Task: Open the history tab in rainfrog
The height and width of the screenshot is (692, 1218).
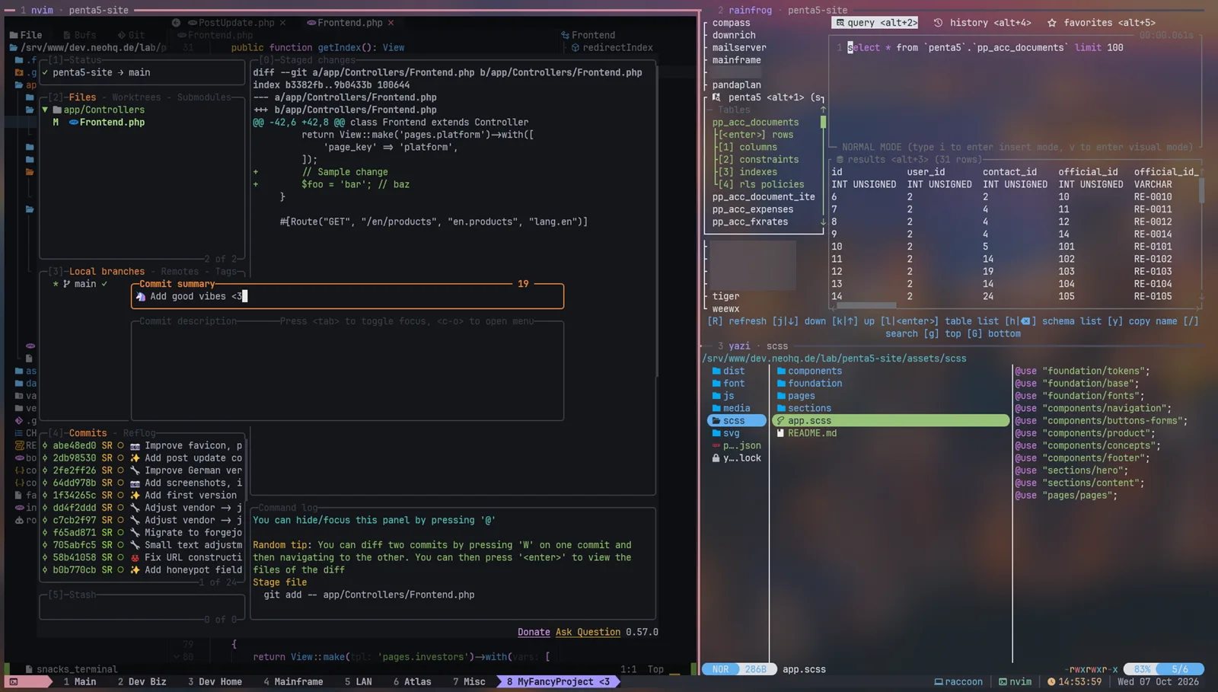Action: point(982,23)
